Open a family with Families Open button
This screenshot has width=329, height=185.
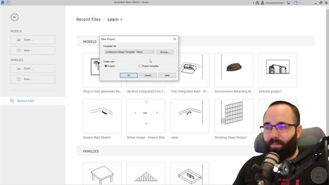(x=33, y=68)
